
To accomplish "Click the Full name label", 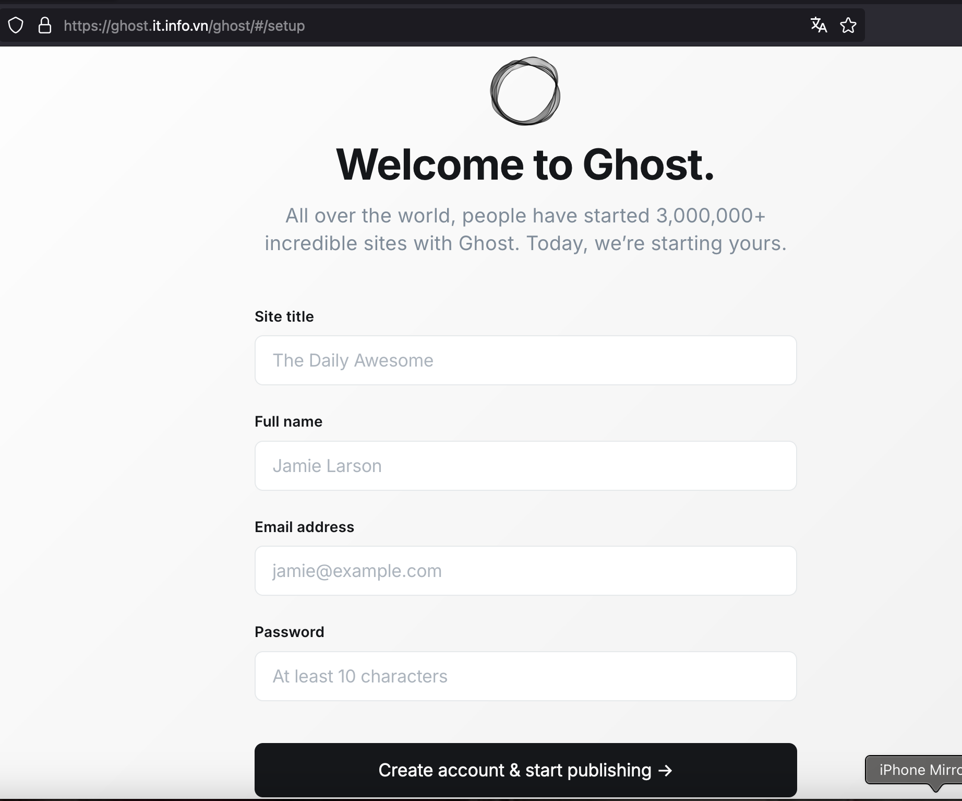I will pyautogui.click(x=288, y=421).
